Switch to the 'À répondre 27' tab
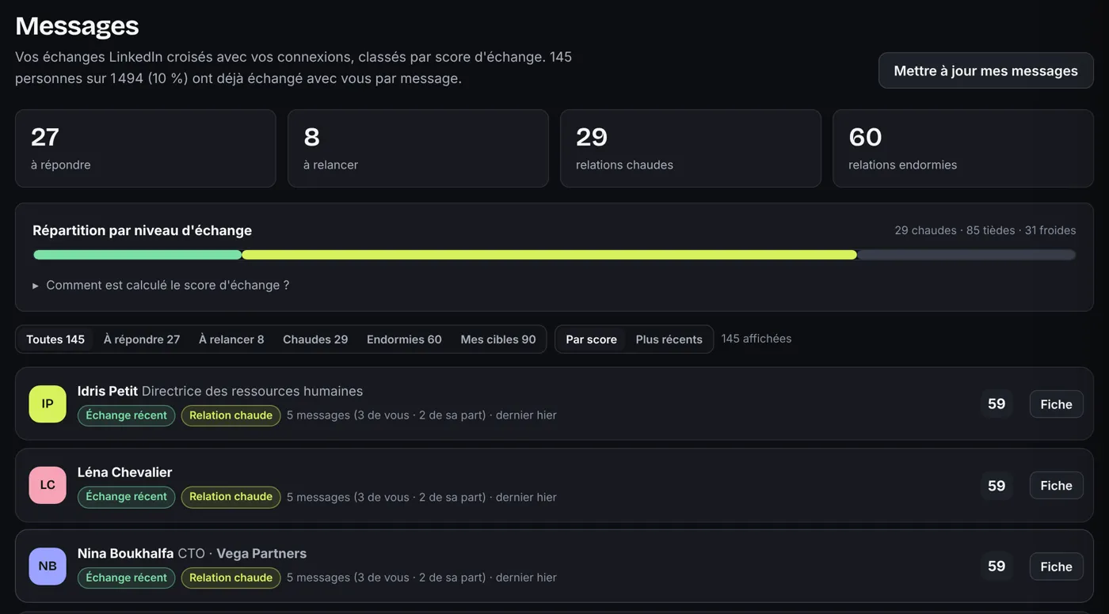Image resolution: width=1109 pixels, height=614 pixels. coord(142,339)
